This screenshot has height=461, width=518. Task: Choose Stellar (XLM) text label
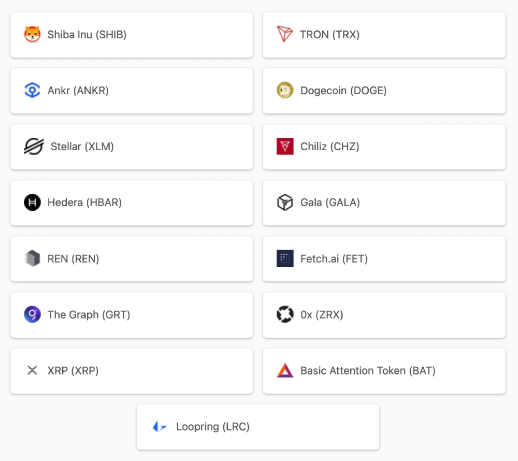tap(82, 146)
